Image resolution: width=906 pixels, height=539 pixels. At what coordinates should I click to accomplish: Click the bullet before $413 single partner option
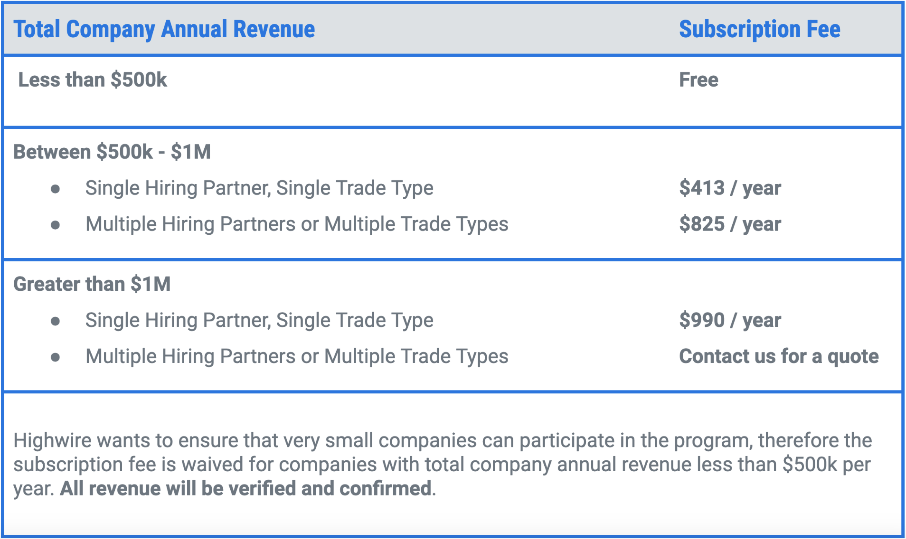tap(55, 189)
